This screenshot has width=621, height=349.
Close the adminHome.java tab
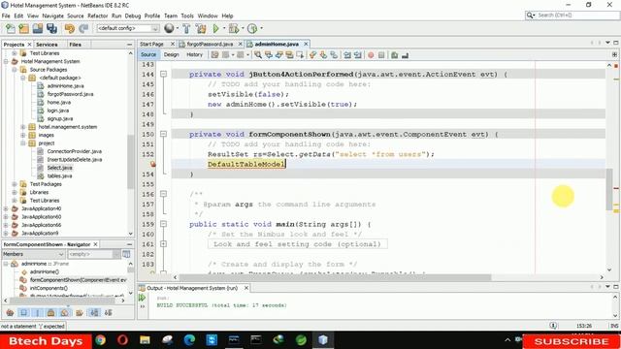tap(306, 44)
